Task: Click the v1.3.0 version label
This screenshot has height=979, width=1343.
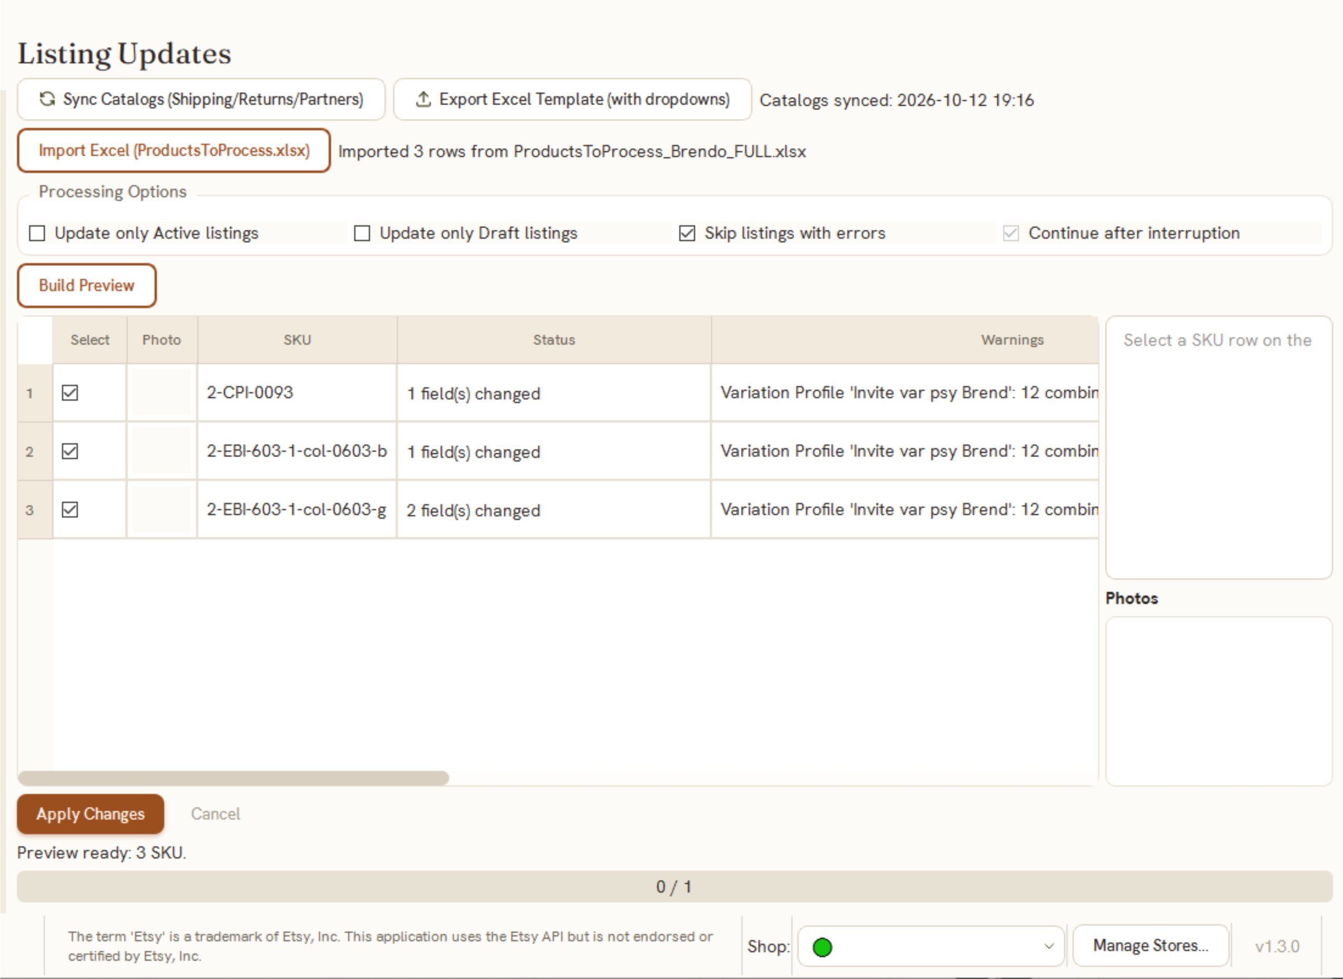Action: (x=1277, y=946)
